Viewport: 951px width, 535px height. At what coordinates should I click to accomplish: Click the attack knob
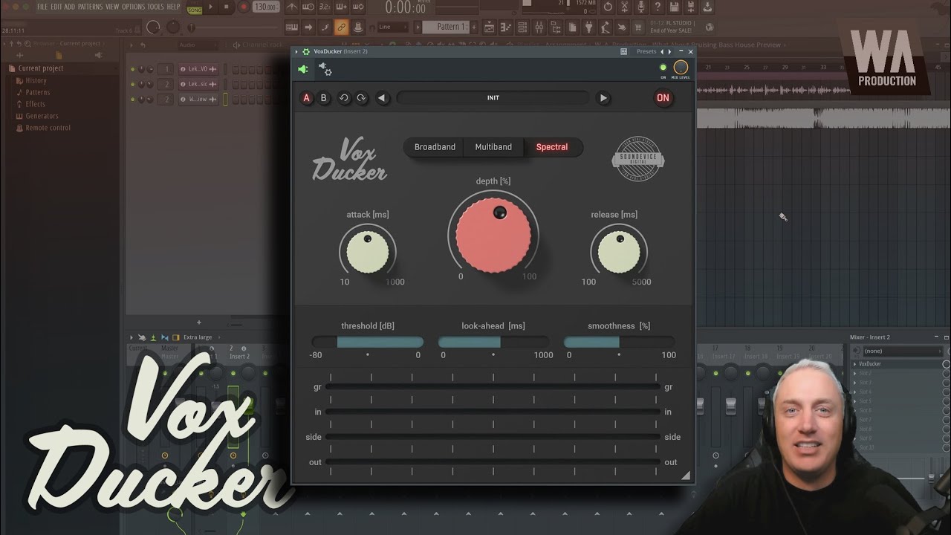coord(367,251)
